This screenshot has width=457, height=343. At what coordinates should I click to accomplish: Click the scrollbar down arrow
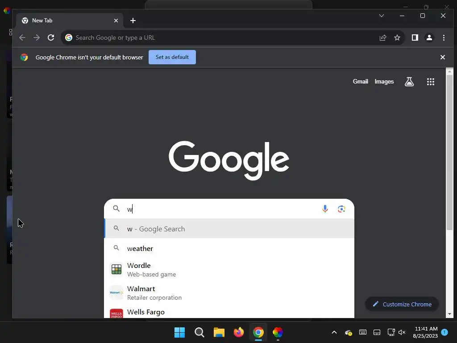pos(449,314)
